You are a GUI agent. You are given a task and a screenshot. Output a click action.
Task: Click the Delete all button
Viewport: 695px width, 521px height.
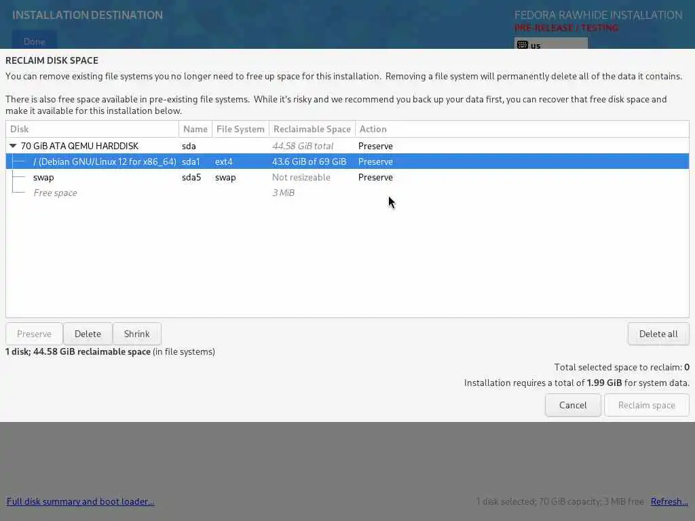658,334
